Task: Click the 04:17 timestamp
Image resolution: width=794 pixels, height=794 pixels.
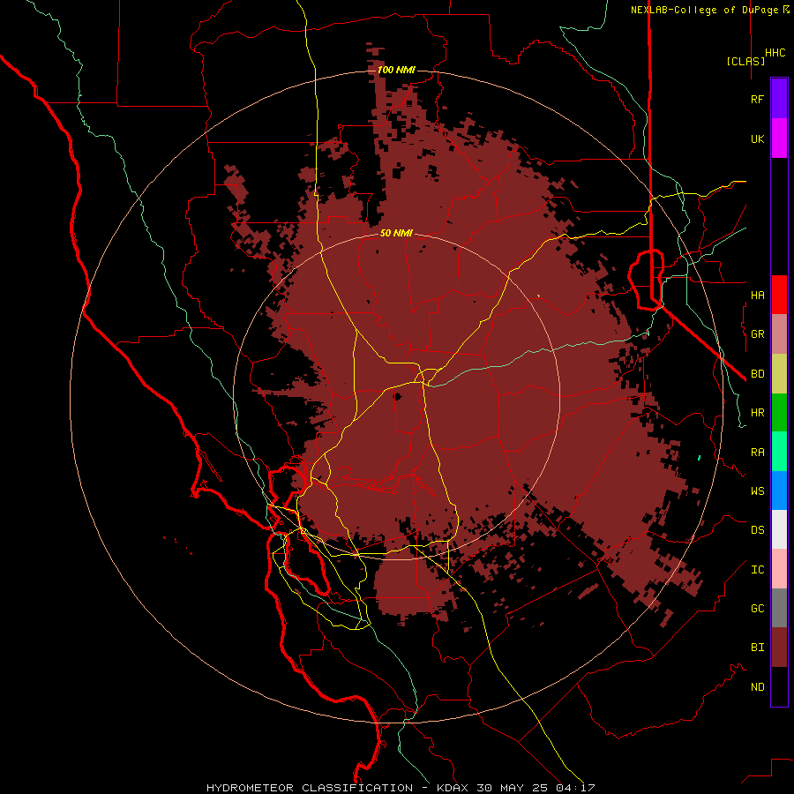Action: tap(574, 788)
